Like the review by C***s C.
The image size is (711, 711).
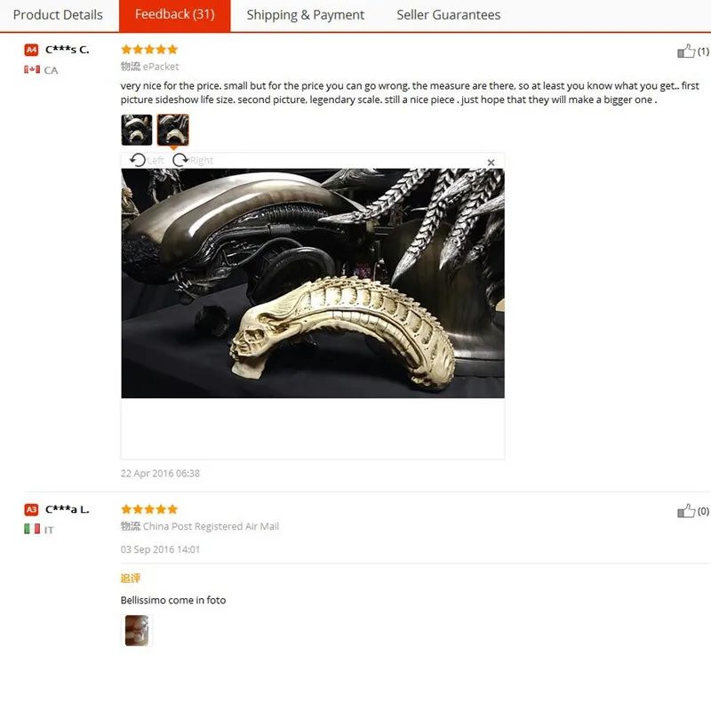[686, 52]
